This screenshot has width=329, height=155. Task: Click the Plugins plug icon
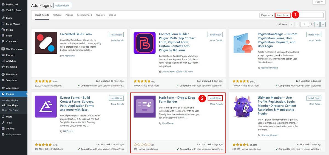3,94
